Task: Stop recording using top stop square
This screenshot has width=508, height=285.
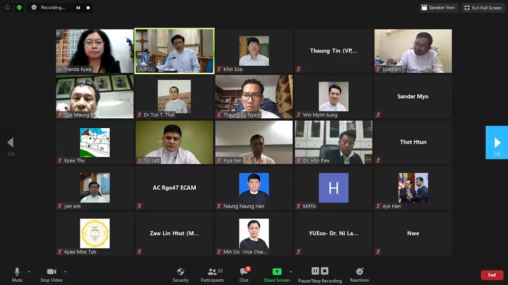Action: coord(88,8)
